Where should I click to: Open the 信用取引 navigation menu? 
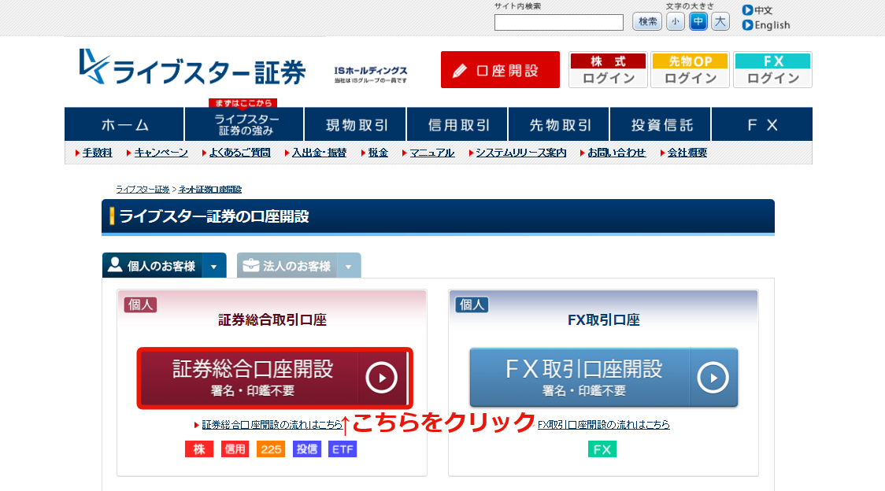[x=457, y=124]
